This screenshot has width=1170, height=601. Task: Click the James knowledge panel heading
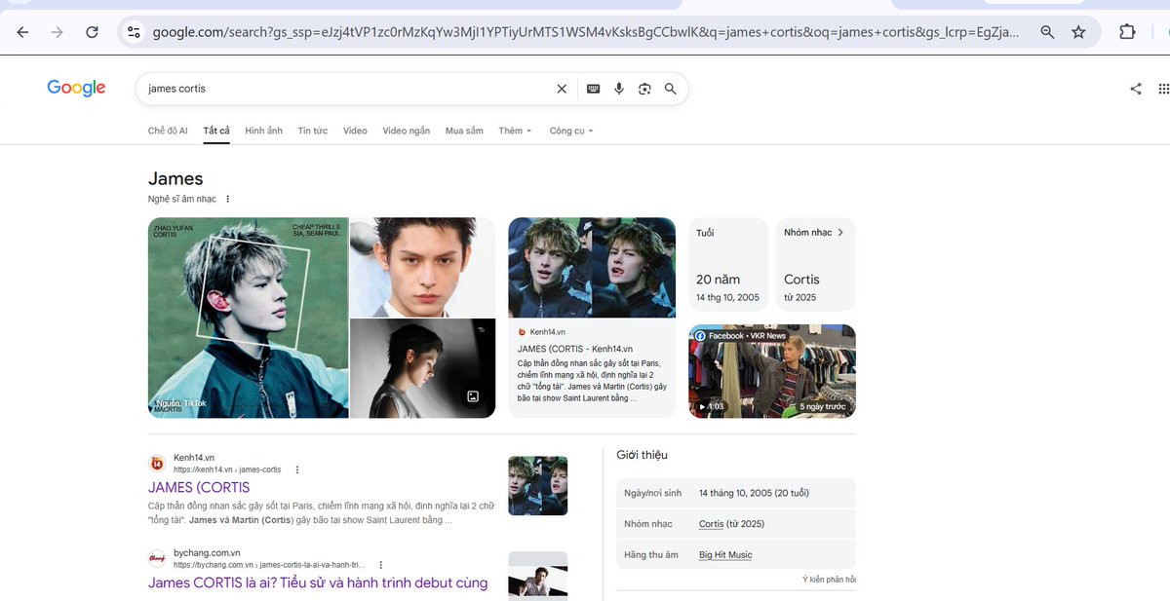(175, 178)
